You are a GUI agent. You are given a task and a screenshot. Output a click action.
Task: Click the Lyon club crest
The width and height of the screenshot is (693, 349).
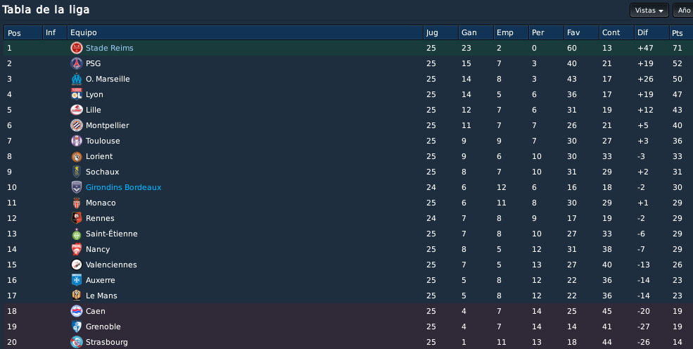point(77,94)
